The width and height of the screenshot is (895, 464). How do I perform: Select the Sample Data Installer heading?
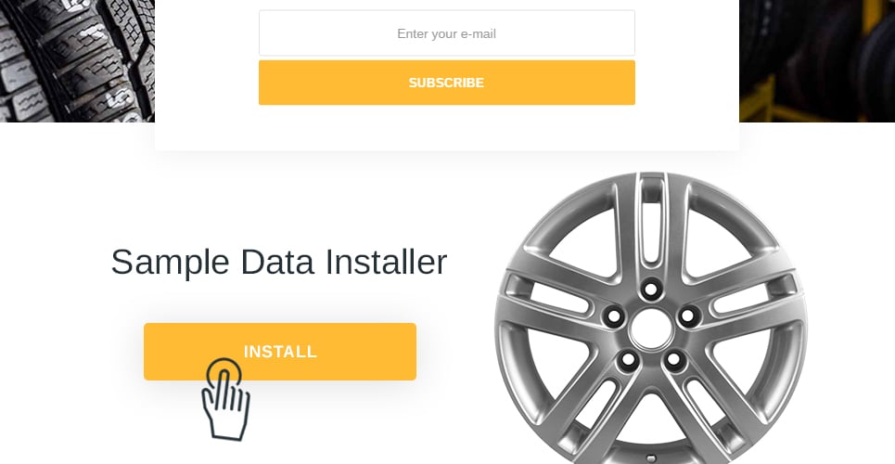[278, 262]
